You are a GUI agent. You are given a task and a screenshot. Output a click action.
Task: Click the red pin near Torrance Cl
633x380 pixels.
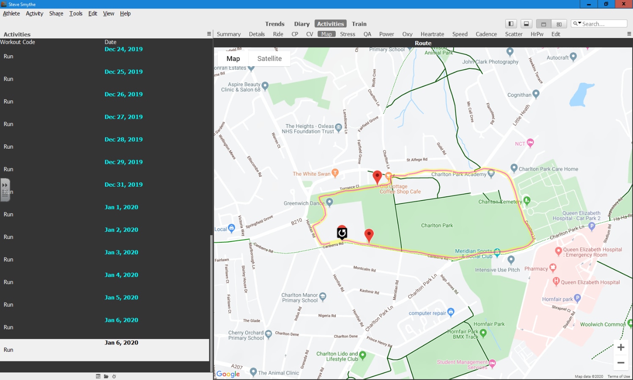click(377, 176)
